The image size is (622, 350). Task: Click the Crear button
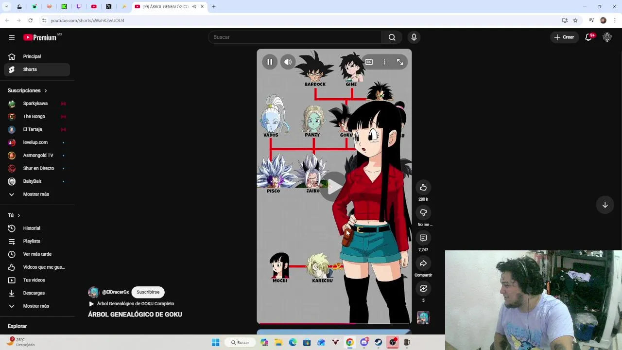pyautogui.click(x=564, y=37)
